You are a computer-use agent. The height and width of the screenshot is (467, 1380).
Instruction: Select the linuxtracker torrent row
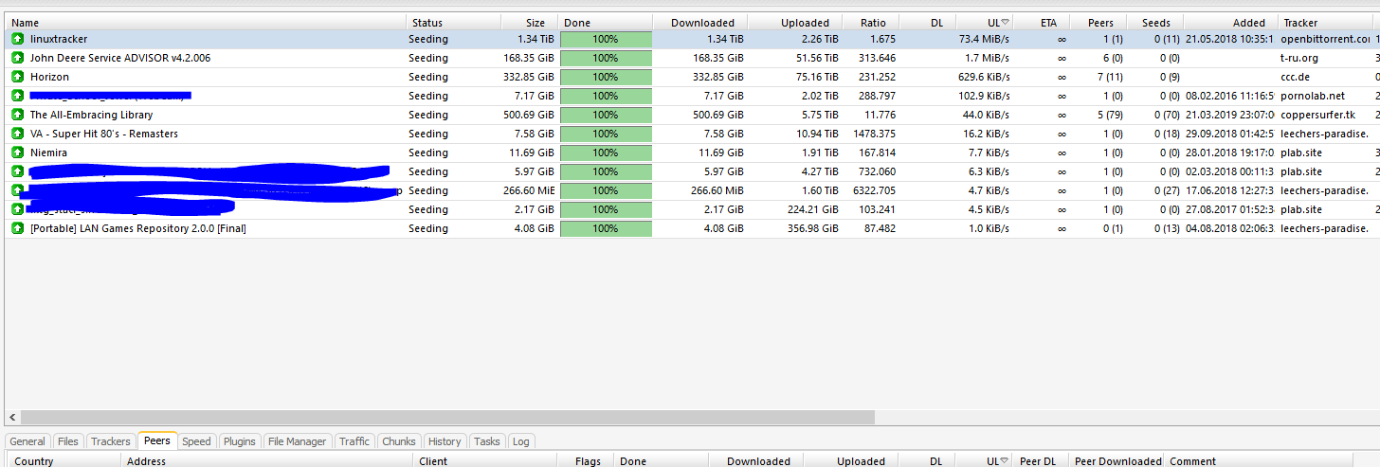[x=690, y=39]
